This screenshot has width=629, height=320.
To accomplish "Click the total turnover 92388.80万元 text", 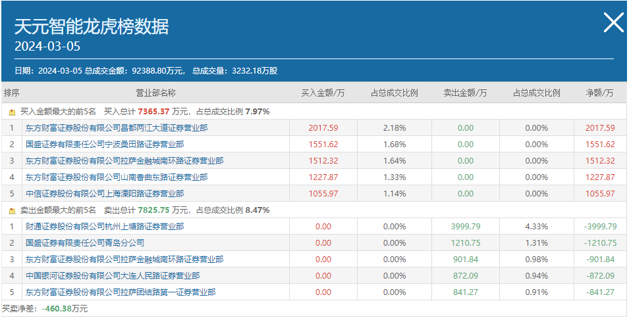I will pos(156,71).
